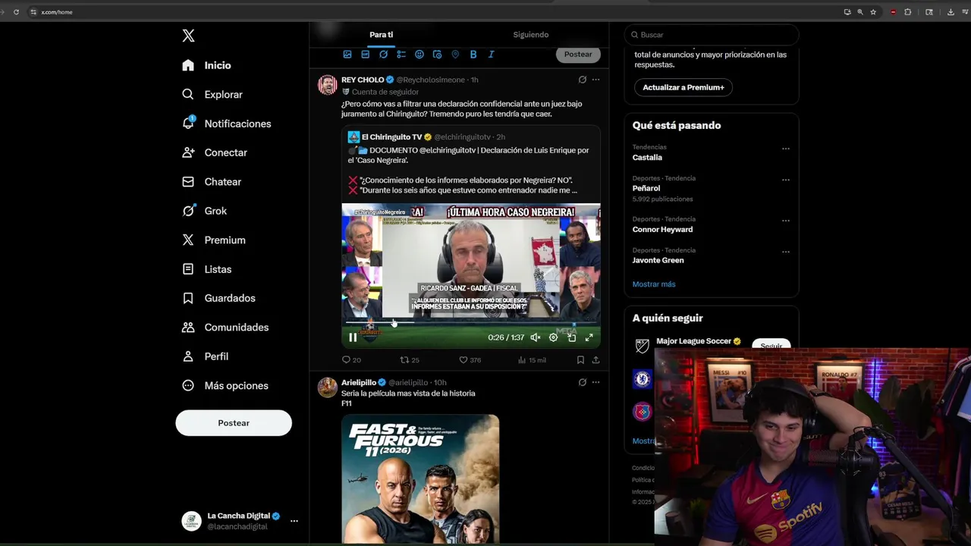
Task: Open Notificaciones in sidebar
Action: click(x=226, y=124)
